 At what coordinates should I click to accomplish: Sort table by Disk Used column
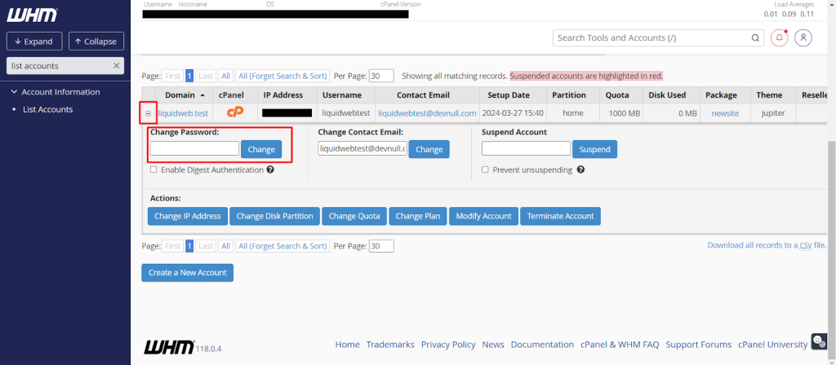[x=667, y=95]
